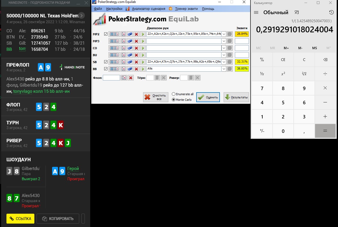Click the Герой link at showdown

(73, 168)
